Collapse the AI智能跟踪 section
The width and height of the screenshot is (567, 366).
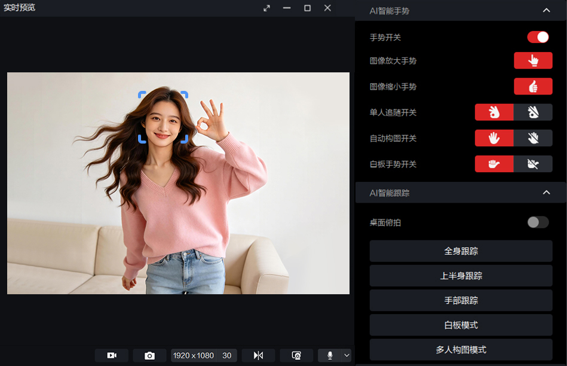(x=547, y=193)
